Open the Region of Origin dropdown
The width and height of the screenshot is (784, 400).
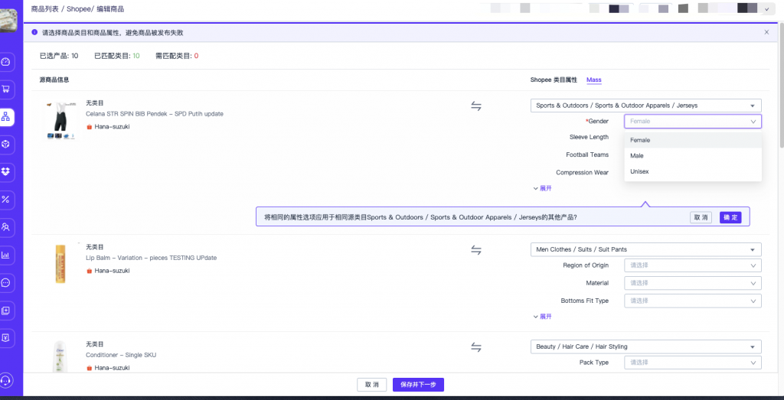point(692,265)
